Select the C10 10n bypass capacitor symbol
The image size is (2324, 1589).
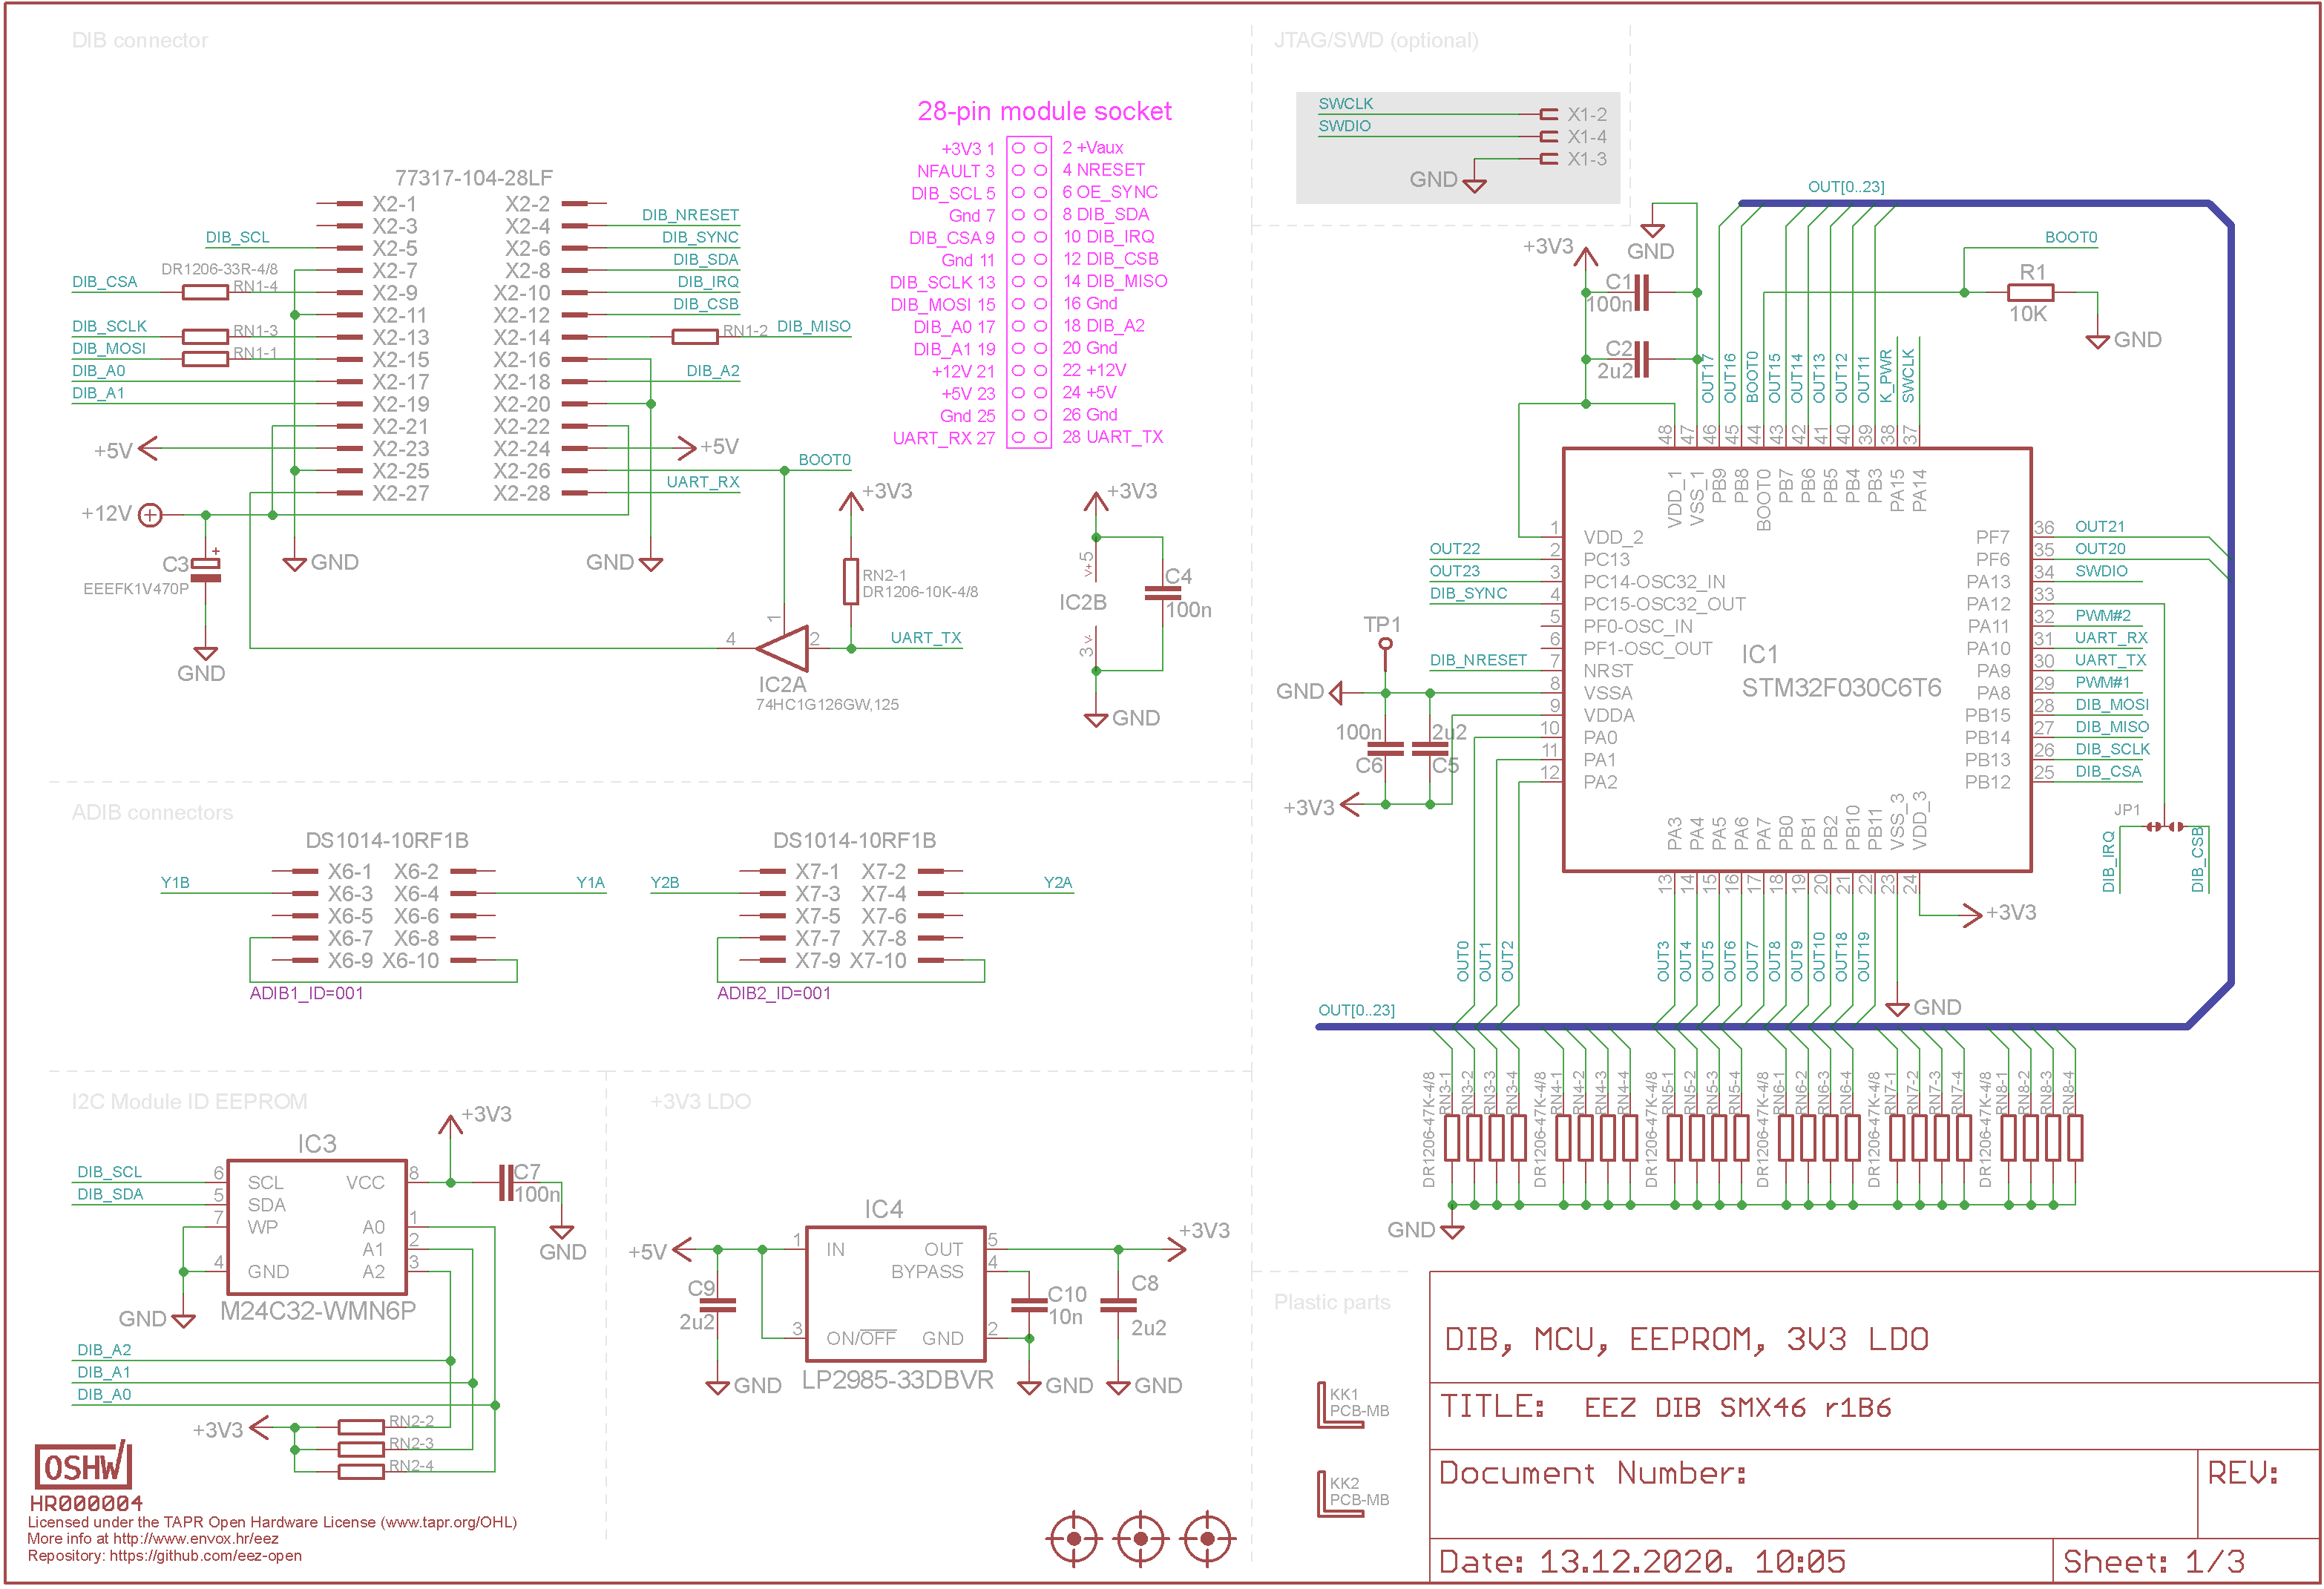click(1029, 1305)
